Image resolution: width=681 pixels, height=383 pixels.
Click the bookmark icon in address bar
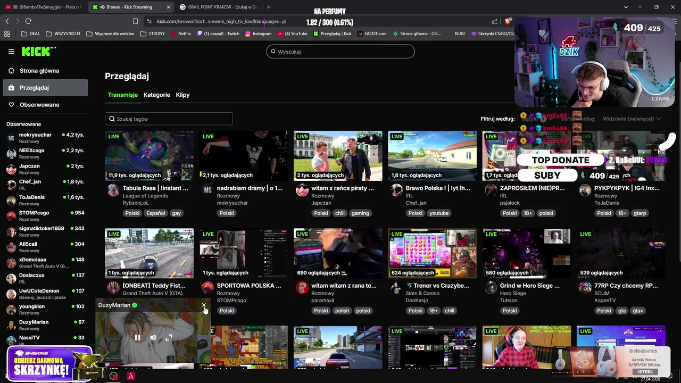point(135,21)
